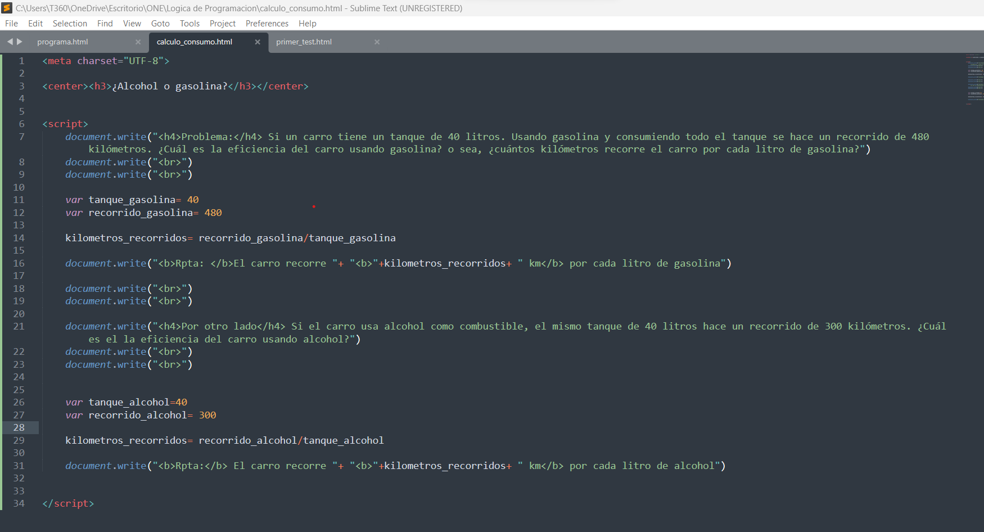Click the value 40 of tanque_alcohol
This screenshot has height=532, width=984.
pos(181,402)
